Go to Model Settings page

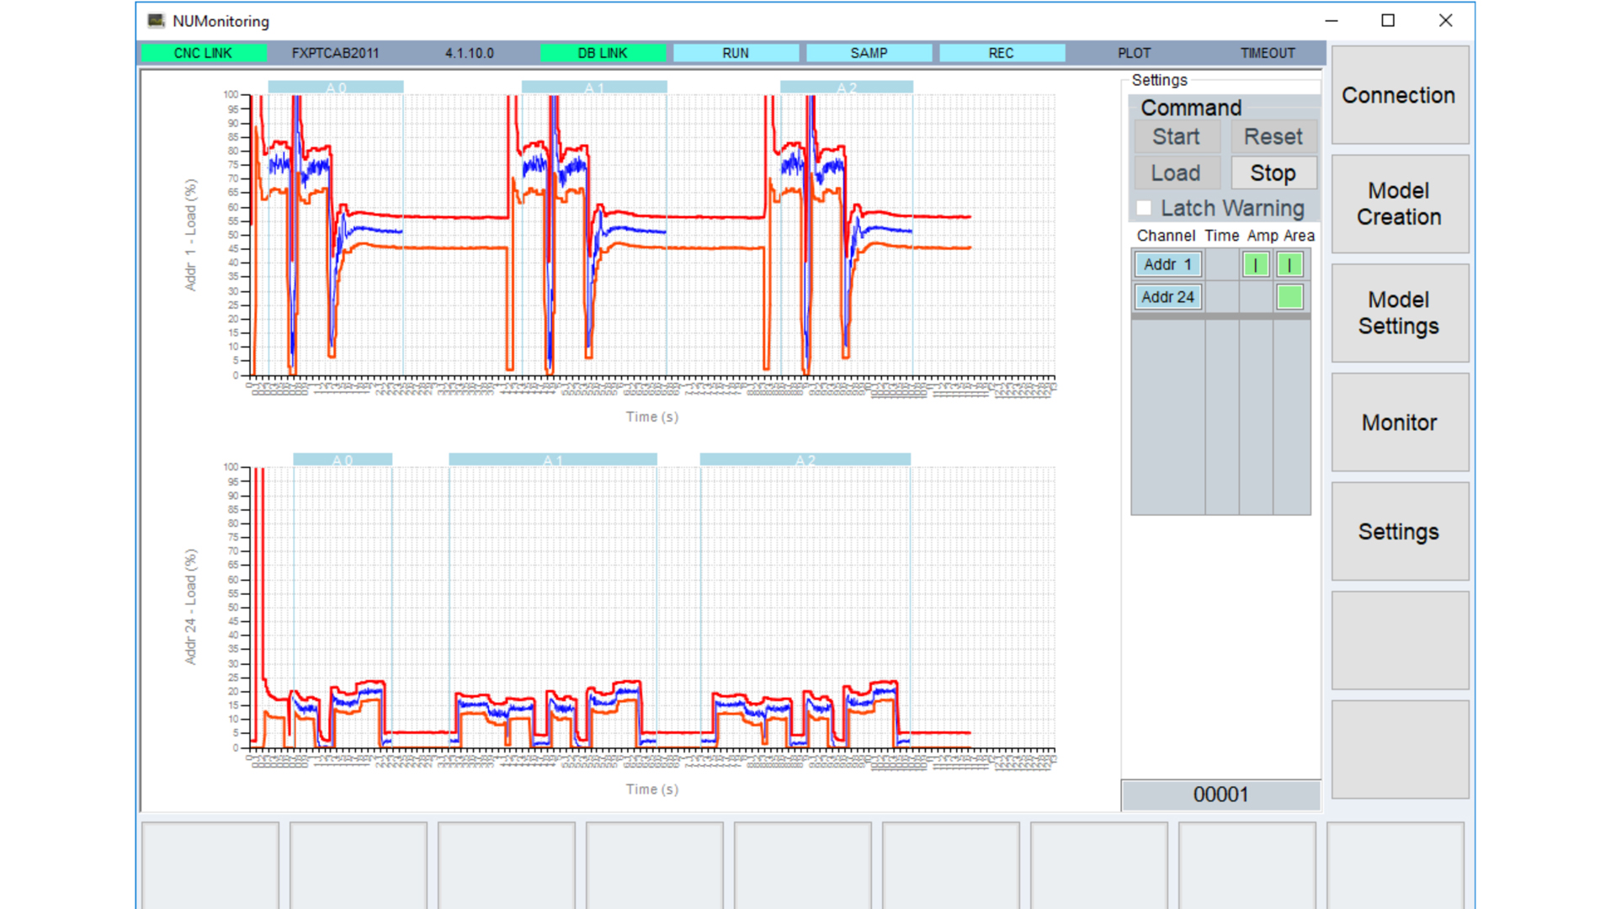pyautogui.click(x=1399, y=313)
